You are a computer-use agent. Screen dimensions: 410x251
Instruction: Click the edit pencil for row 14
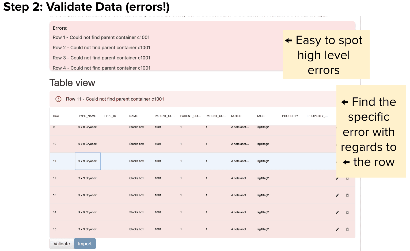pos(337,212)
